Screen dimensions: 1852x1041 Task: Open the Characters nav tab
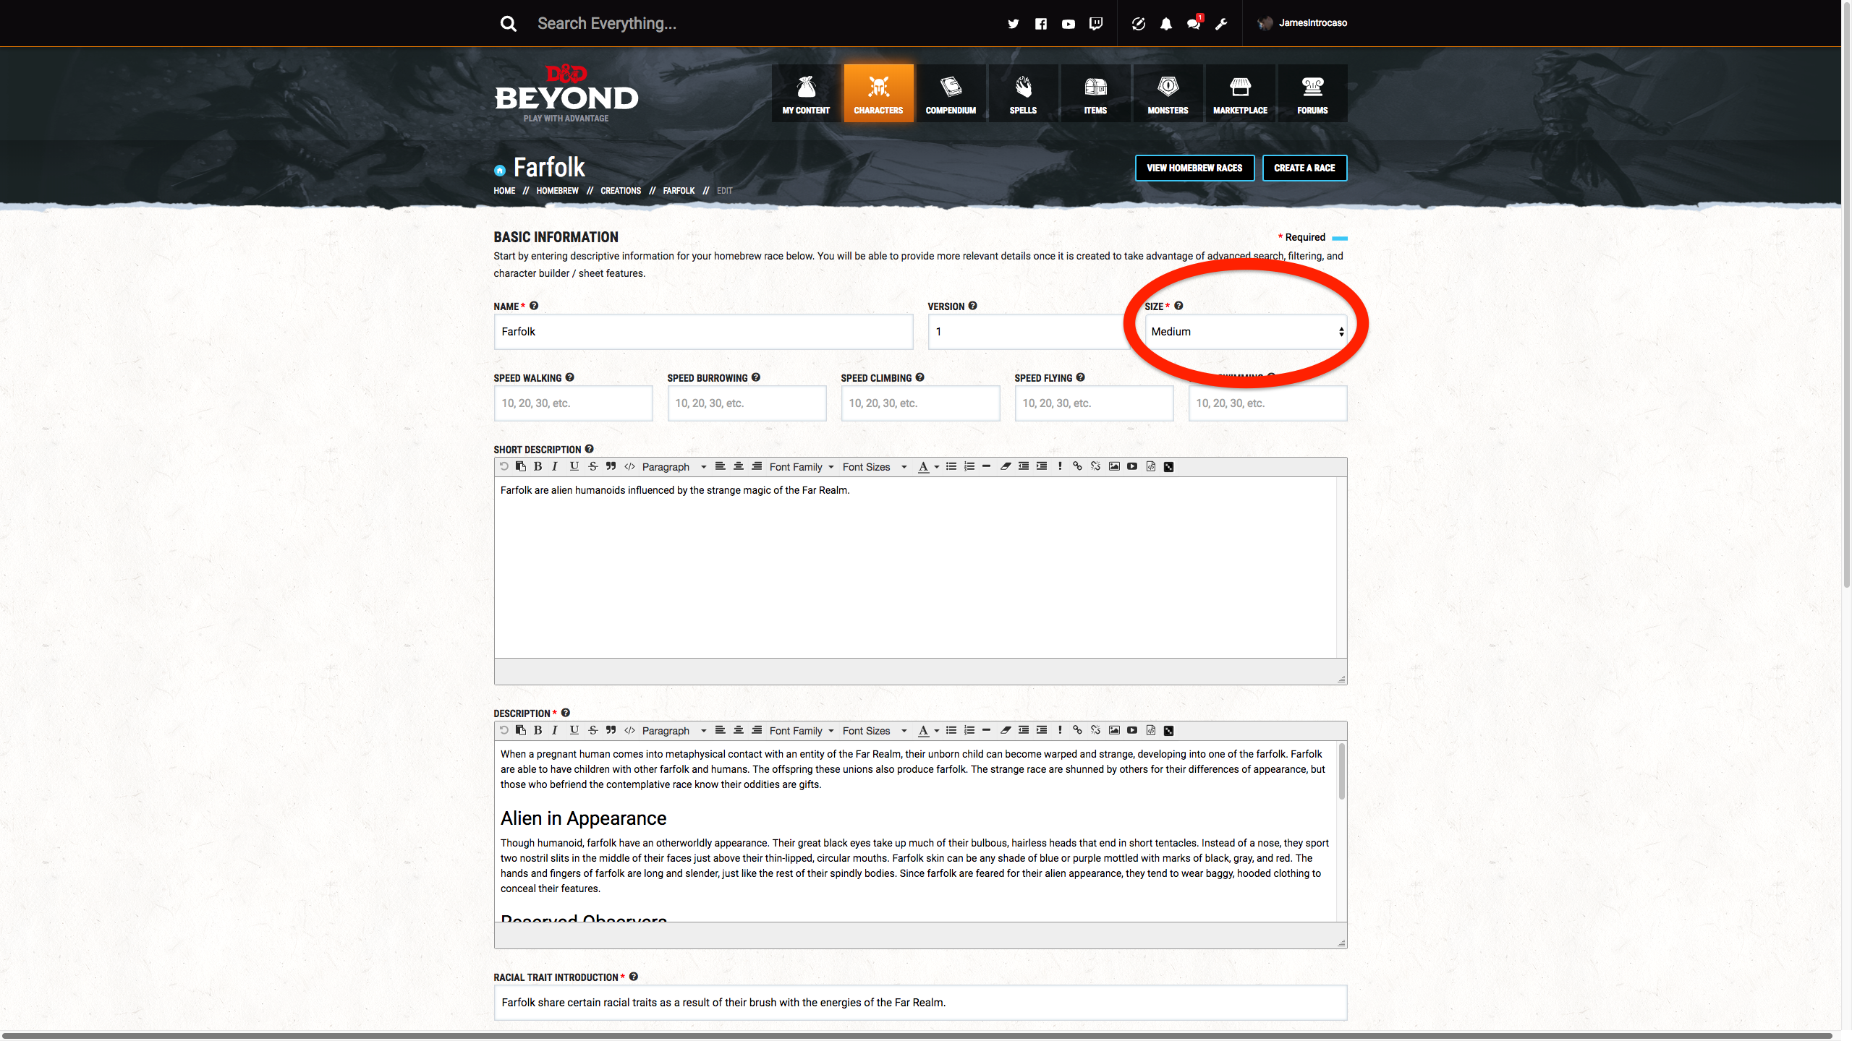point(878,93)
